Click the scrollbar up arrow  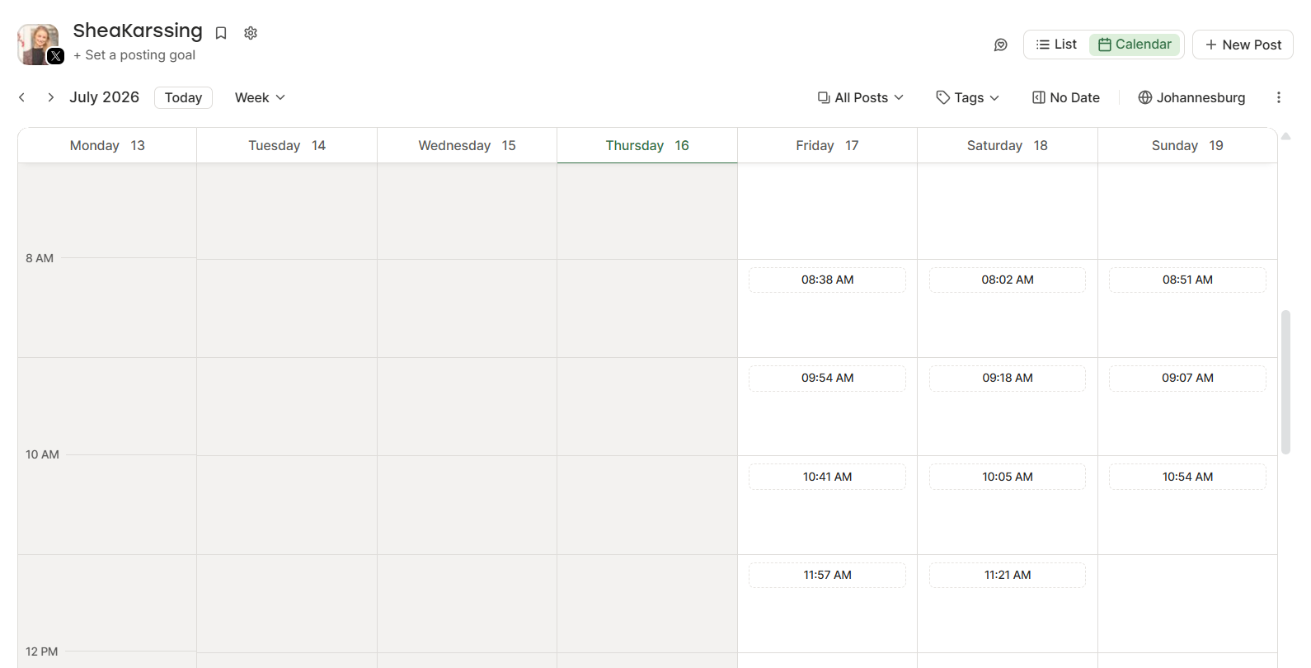coord(1285,136)
